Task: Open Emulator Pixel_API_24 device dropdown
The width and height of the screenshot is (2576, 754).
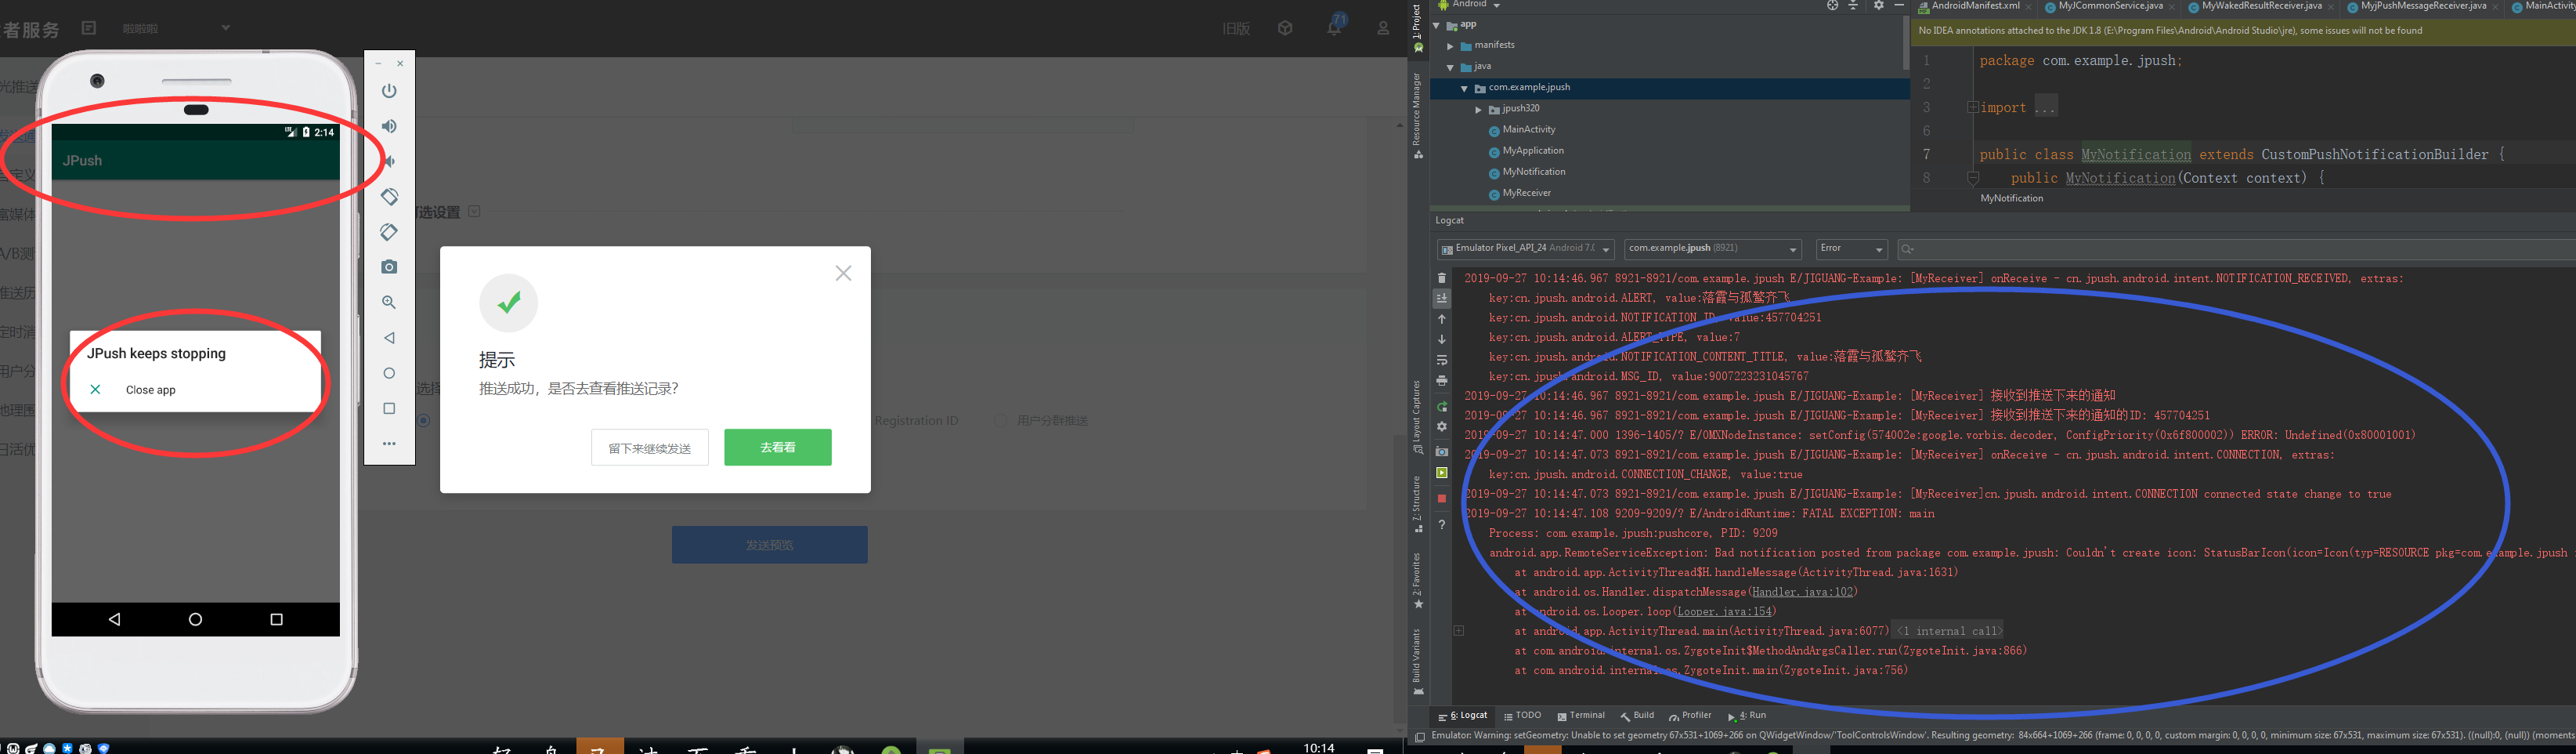Action: pyautogui.click(x=1525, y=248)
